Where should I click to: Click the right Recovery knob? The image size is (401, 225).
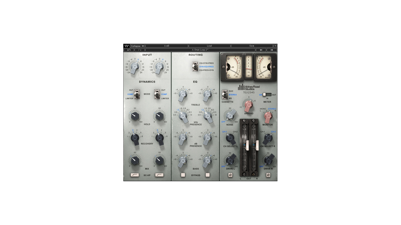(x=159, y=138)
